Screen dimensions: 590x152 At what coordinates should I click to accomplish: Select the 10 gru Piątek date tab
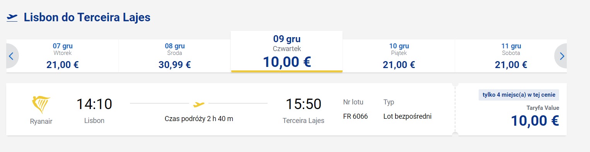coord(399,56)
